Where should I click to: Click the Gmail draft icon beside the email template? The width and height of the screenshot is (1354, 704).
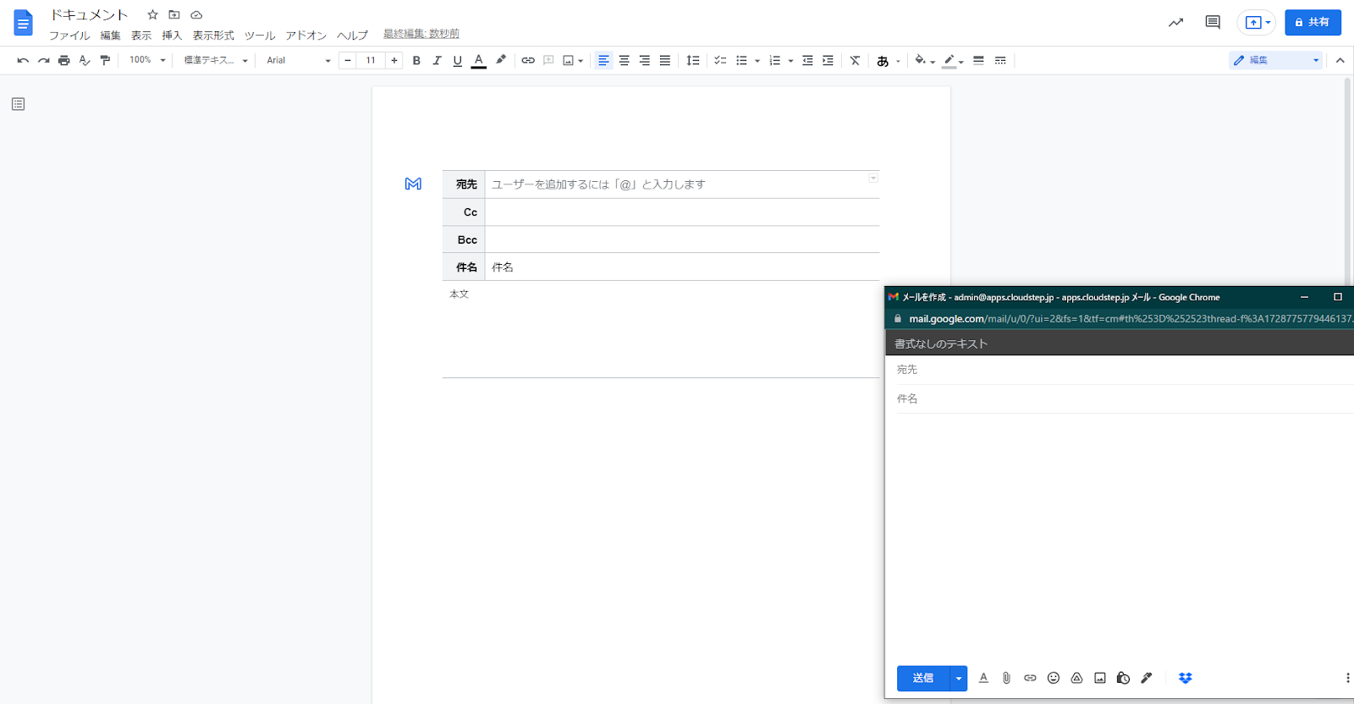(x=413, y=184)
